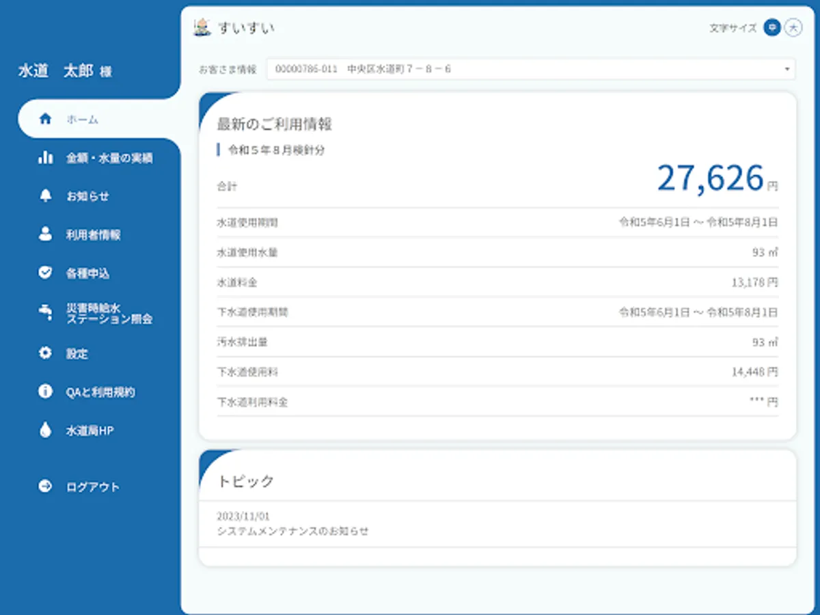Open notifications via the bell icon
The width and height of the screenshot is (820, 615).
coord(45,196)
